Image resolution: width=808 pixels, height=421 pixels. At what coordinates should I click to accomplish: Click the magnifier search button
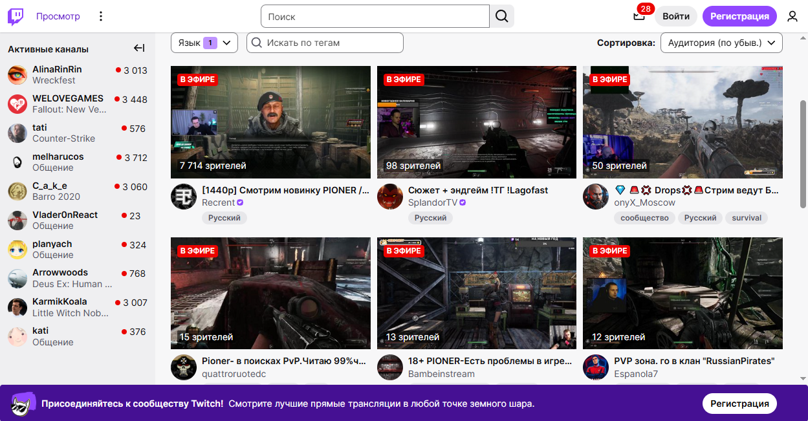click(x=502, y=16)
